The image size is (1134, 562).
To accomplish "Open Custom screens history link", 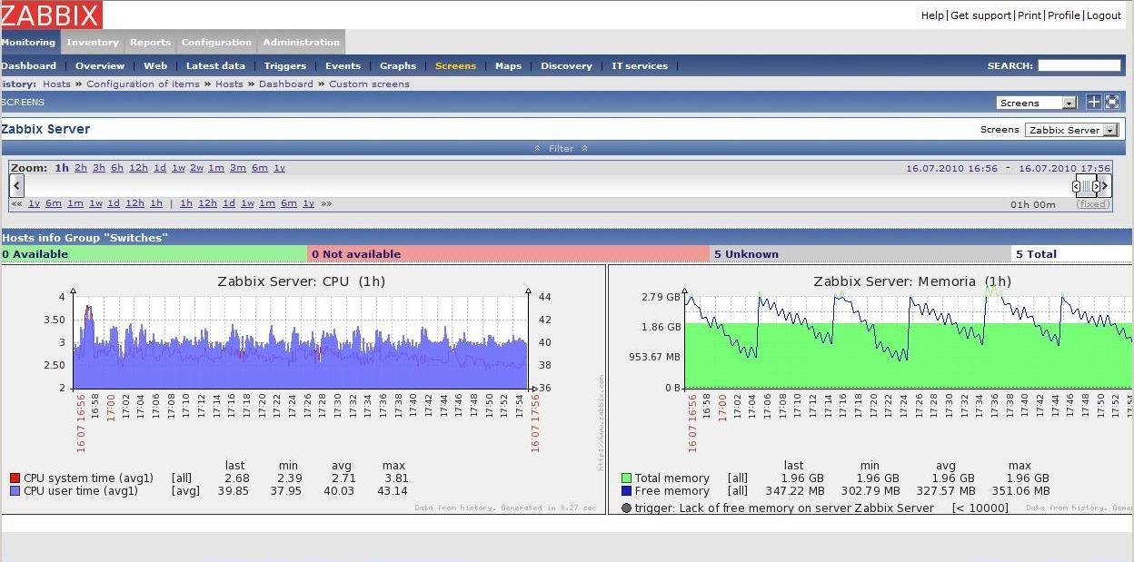I will click(x=369, y=84).
